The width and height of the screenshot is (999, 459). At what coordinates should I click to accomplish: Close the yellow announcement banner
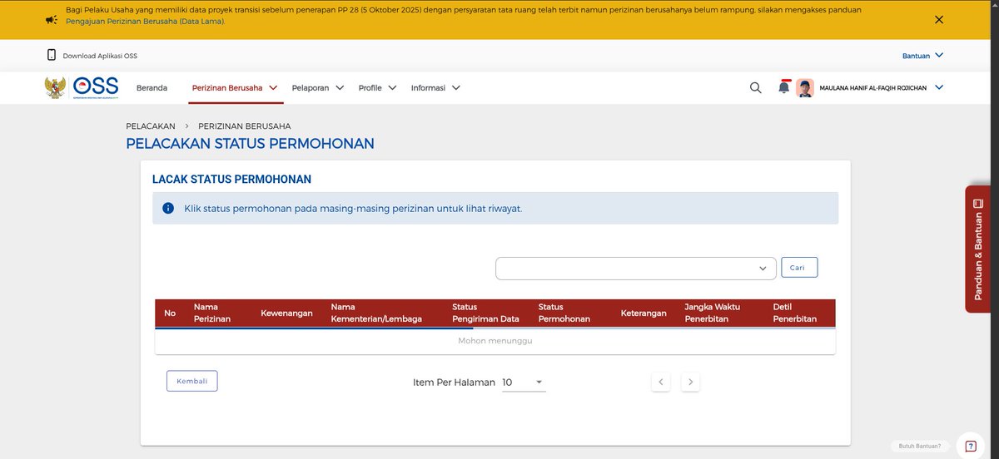click(x=939, y=19)
